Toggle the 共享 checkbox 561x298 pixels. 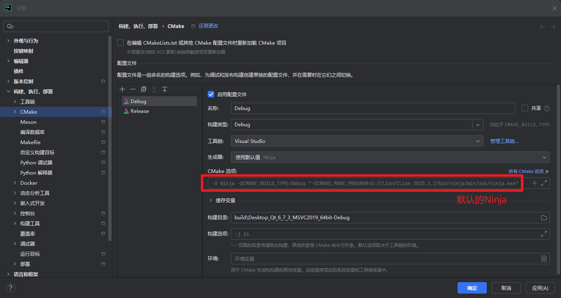pyautogui.click(x=525, y=108)
